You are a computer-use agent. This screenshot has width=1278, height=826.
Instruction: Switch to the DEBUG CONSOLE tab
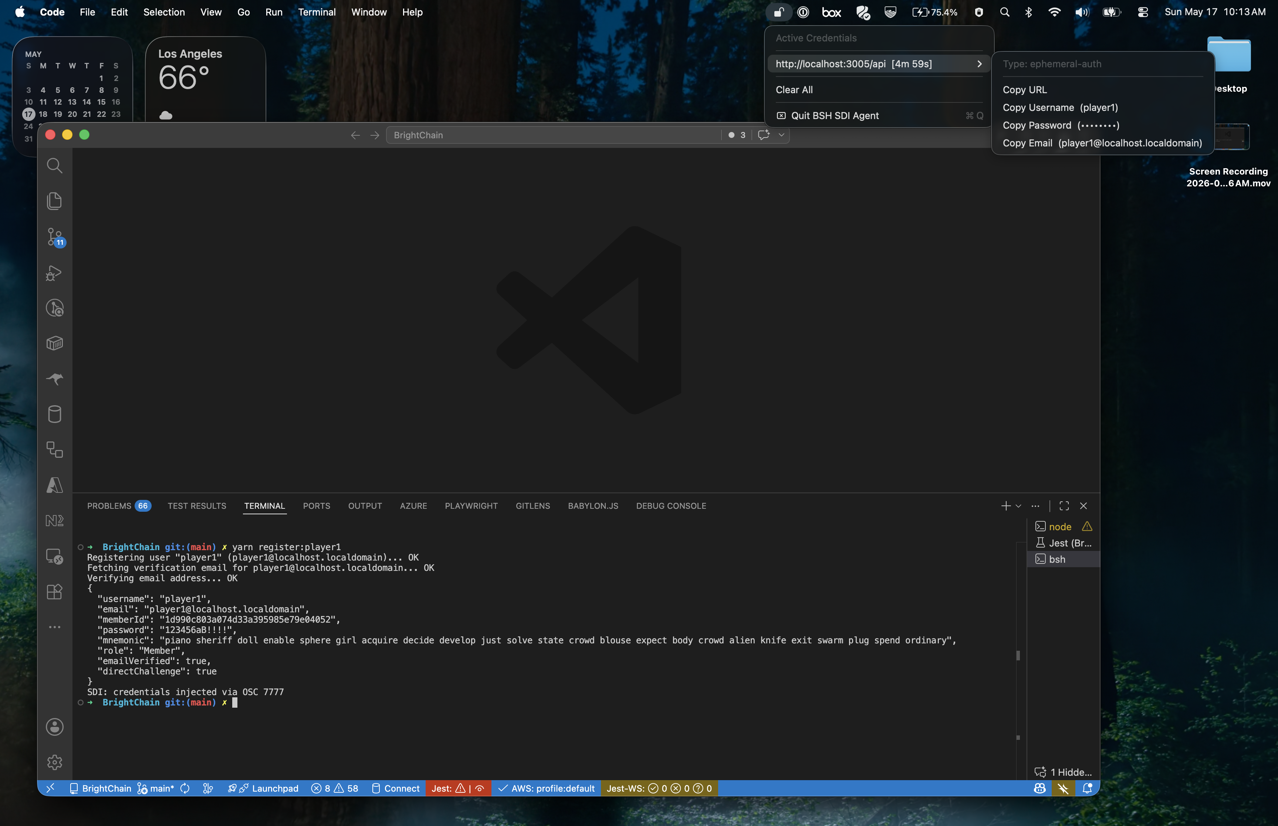pyautogui.click(x=671, y=506)
